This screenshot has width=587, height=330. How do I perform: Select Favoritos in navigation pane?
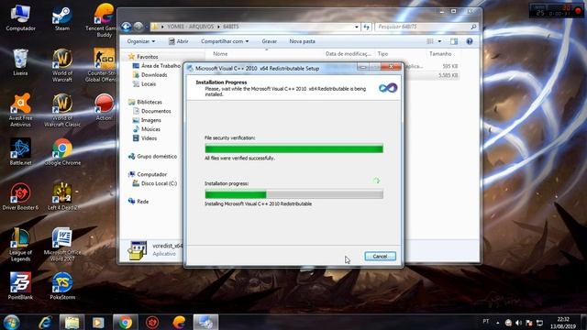[x=143, y=57]
